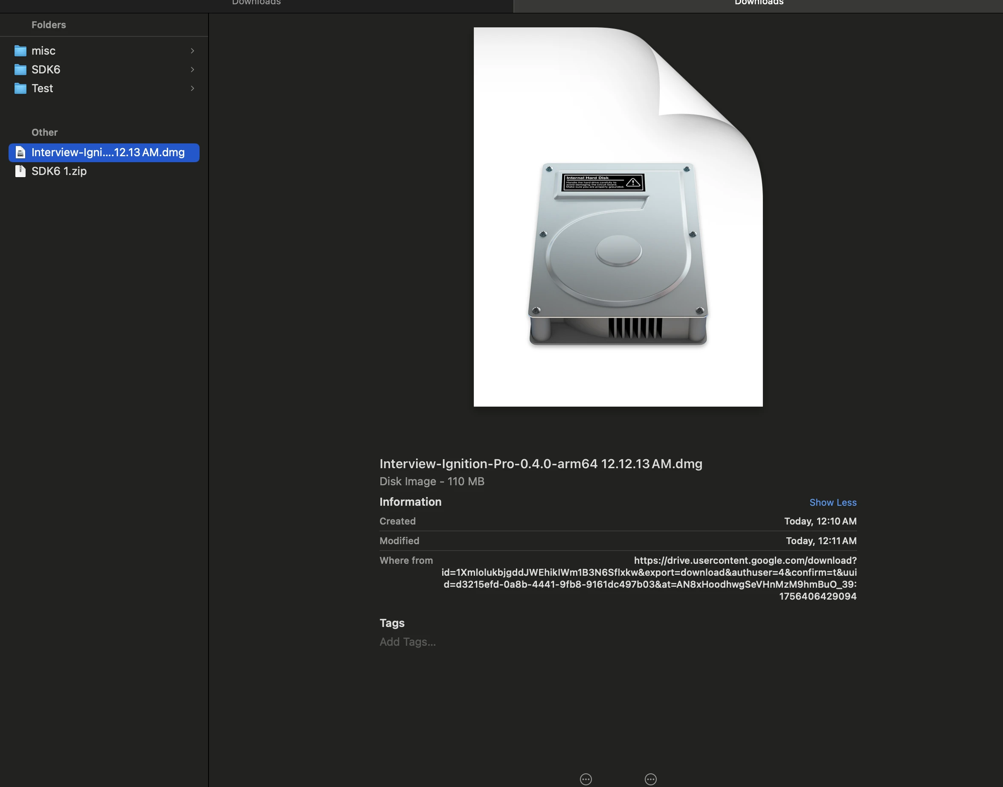Click the Show Less link
Image resolution: width=1003 pixels, height=787 pixels.
tap(833, 502)
